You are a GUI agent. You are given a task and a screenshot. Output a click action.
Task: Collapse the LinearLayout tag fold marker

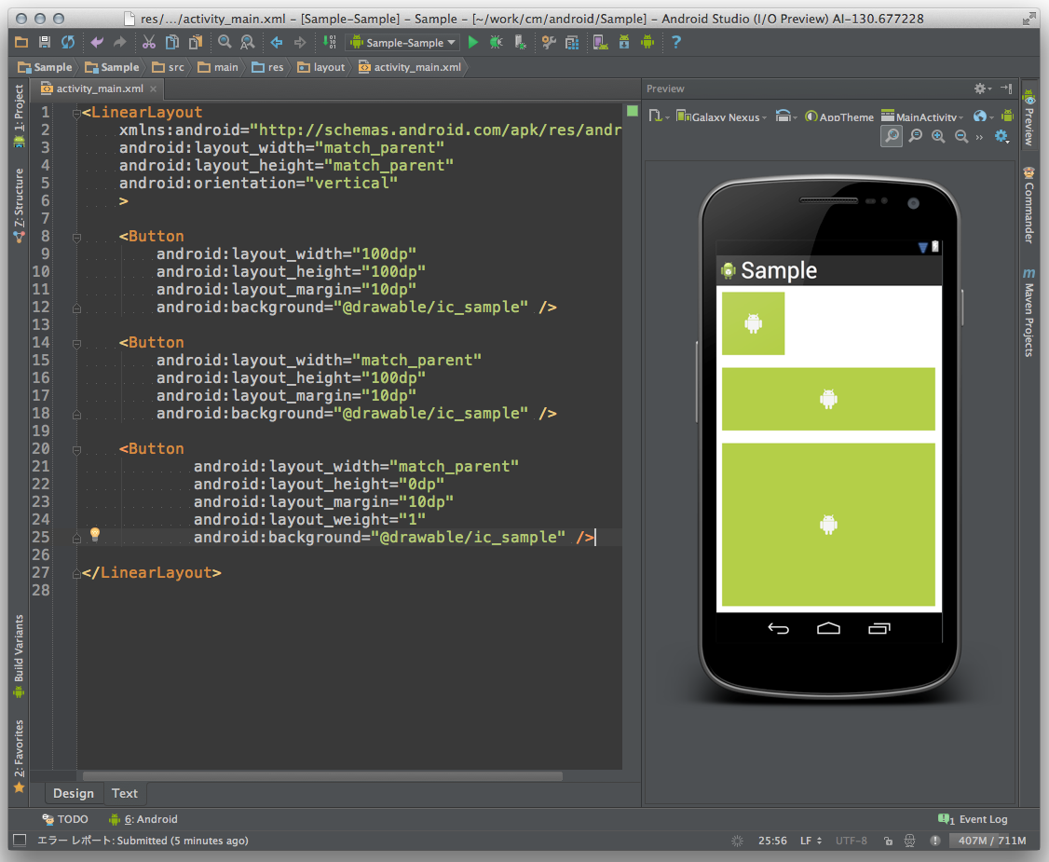click(x=76, y=113)
